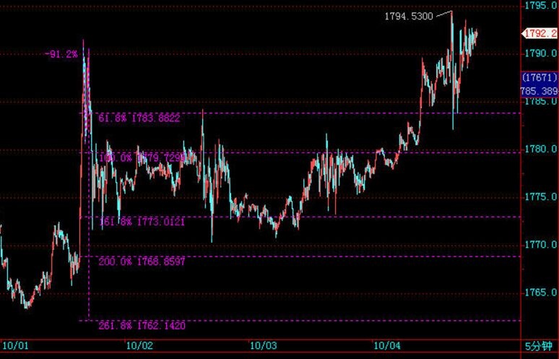This screenshot has height=359, width=559.
Task: Select the 161.8% 1773.0121 Fibonacci label
Action: [x=142, y=222]
